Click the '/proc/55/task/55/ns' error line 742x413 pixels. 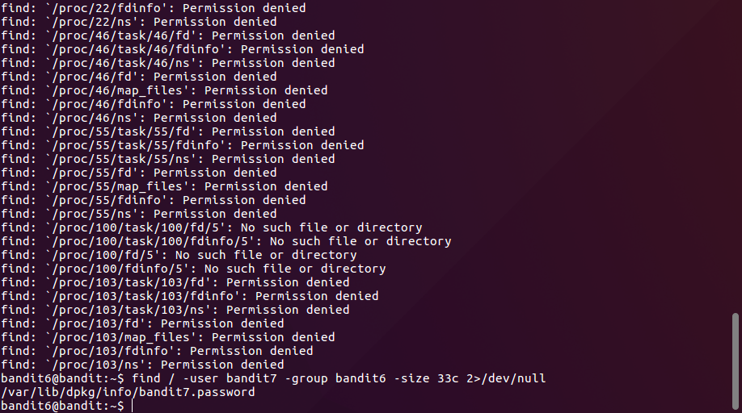pyautogui.click(x=168, y=159)
